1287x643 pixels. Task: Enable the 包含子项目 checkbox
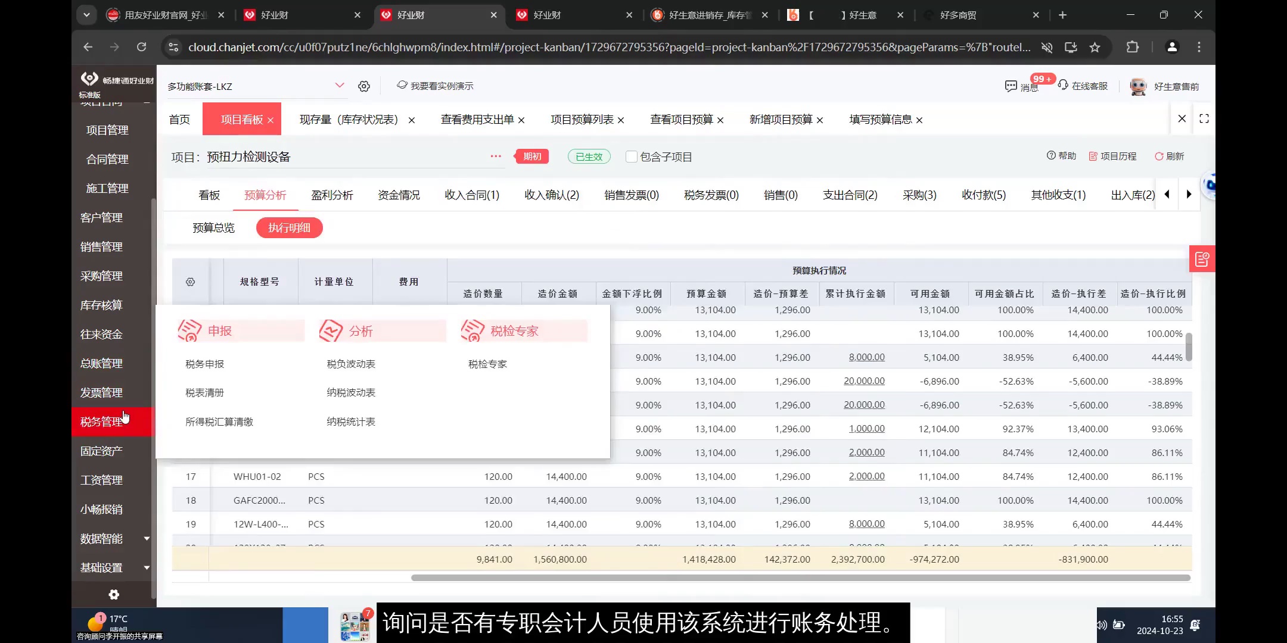632,157
